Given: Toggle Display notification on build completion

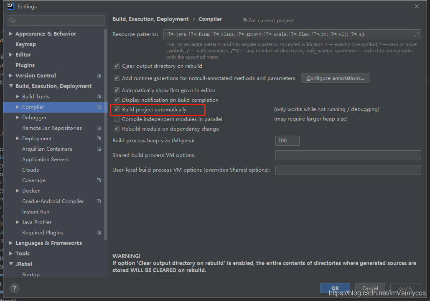Looking at the screenshot, I should 117,100.
